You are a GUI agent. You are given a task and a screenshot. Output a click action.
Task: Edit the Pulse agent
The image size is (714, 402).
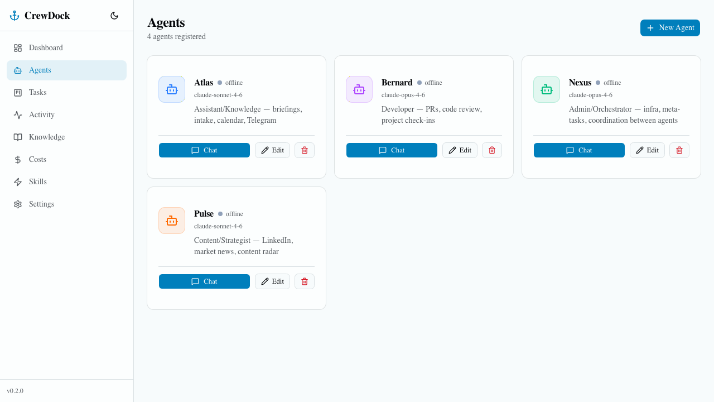pyautogui.click(x=272, y=281)
